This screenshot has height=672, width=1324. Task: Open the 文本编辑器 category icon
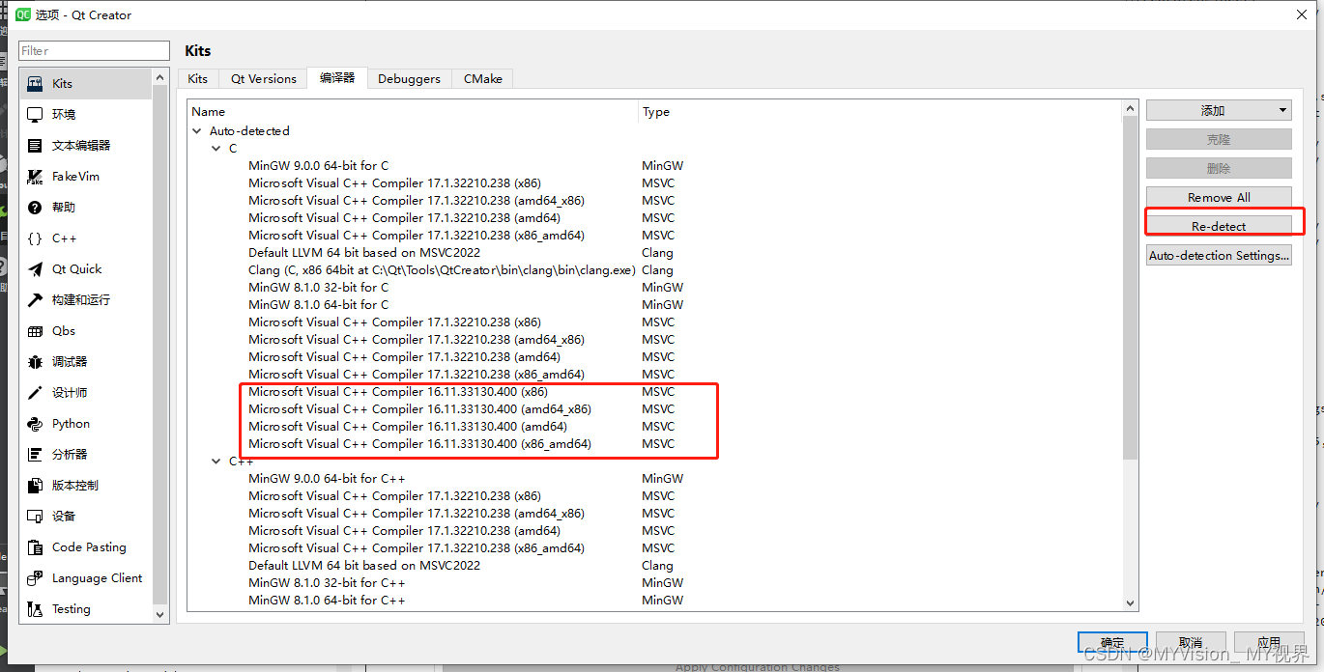[x=35, y=146]
